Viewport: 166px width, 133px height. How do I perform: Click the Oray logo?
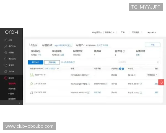(11, 32)
